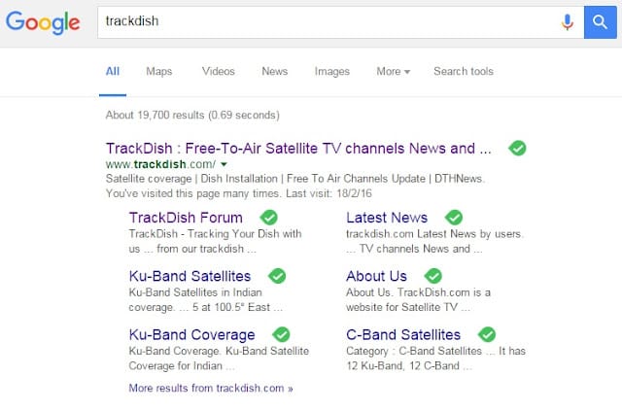This screenshot has width=622, height=410.
Task: Open Search tools options
Action: pos(463,71)
